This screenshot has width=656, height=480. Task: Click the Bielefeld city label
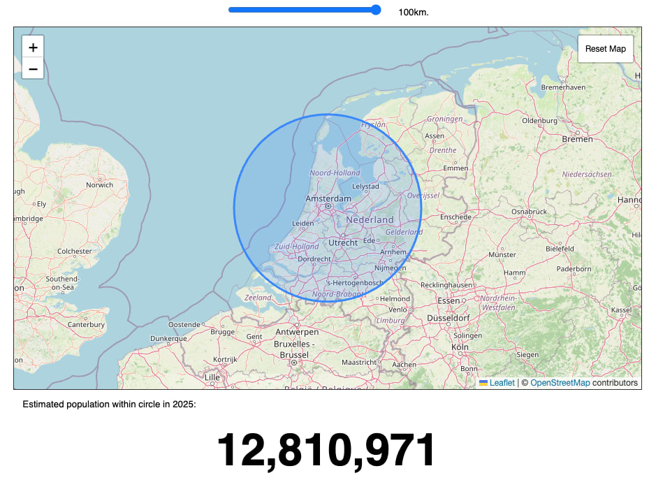coord(560,249)
